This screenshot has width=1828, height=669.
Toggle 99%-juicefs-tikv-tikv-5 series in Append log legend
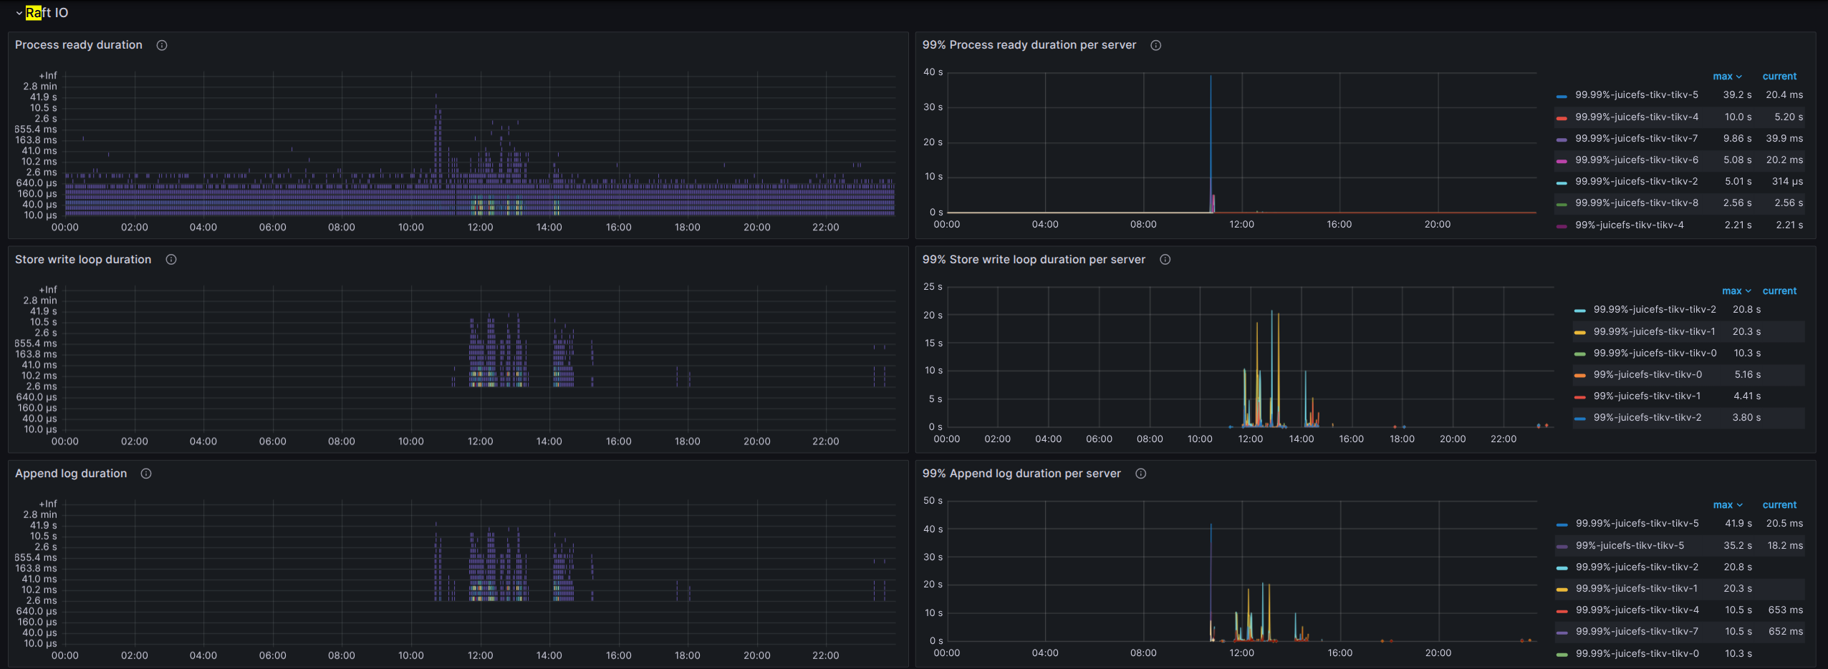tap(1630, 546)
